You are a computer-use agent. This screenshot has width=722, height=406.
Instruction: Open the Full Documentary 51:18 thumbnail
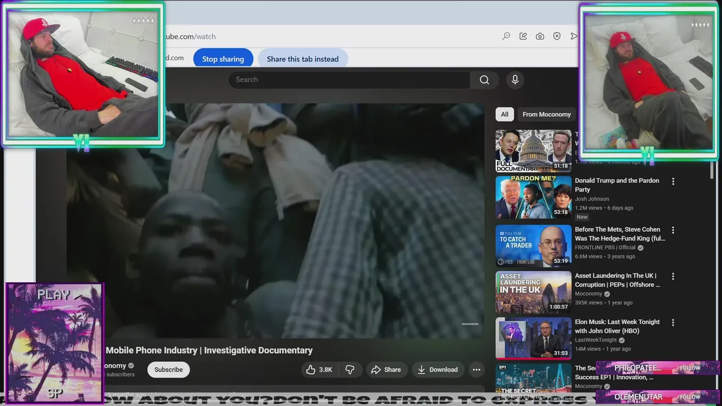[534, 151]
